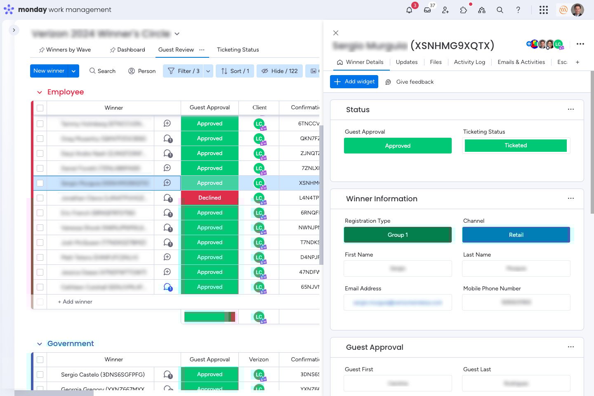Click LC client avatar on row 7ZNLX
The width and height of the screenshot is (594, 396).
[x=259, y=168]
